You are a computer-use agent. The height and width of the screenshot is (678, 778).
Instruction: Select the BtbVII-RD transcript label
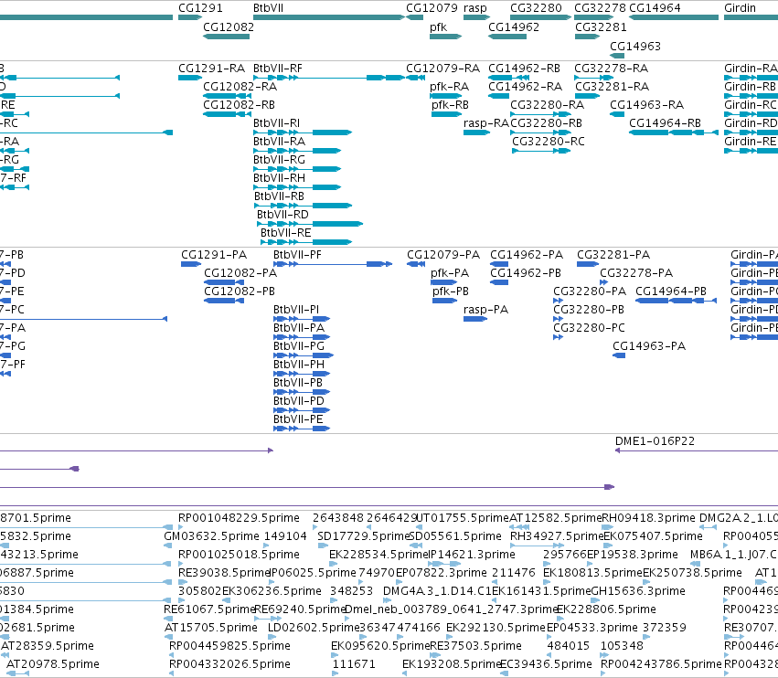[x=282, y=214]
